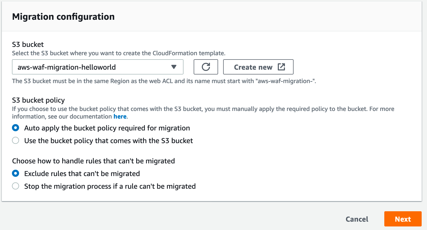The image size is (427, 230).
Task: Select Auto apply the bucket policy option
Action: coord(16,128)
